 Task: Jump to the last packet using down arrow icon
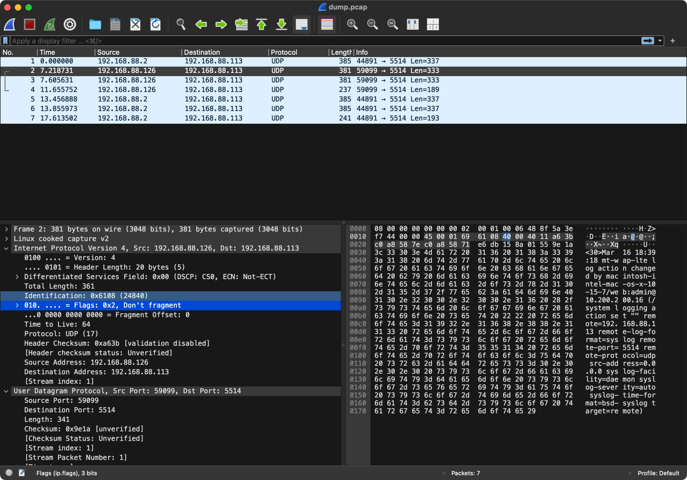tap(282, 24)
